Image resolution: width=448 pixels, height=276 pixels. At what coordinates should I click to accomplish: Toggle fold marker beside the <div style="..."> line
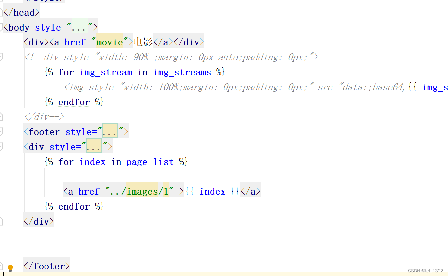[x=1, y=147]
